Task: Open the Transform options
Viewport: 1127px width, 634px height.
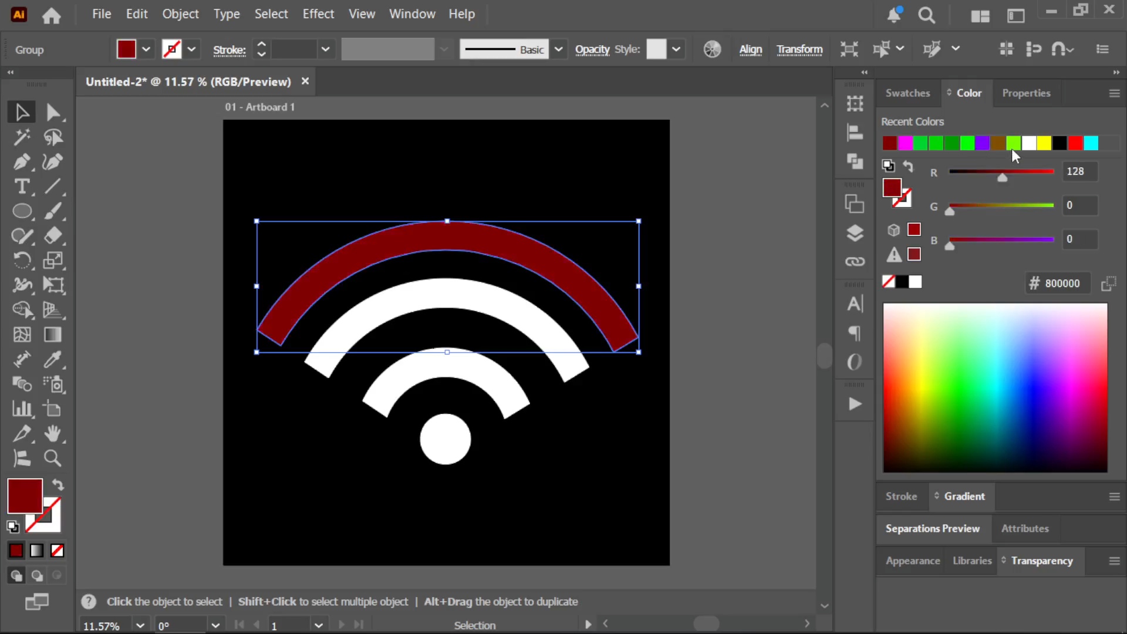Action: pyautogui.click(x=799, y=50)
